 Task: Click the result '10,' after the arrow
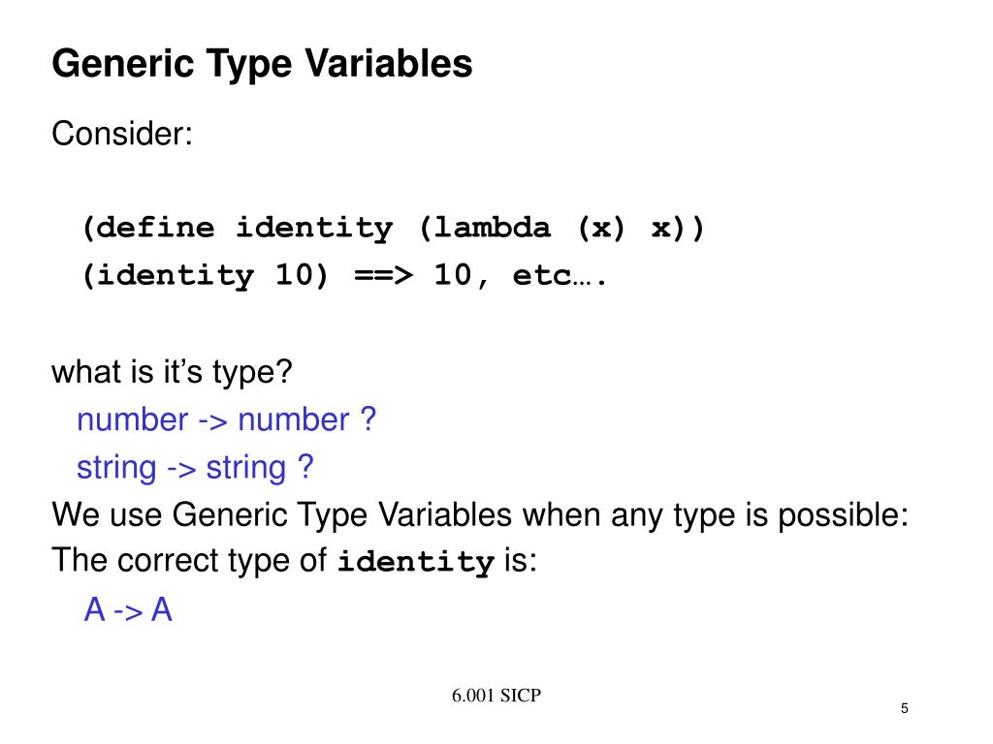coord(464,276)
